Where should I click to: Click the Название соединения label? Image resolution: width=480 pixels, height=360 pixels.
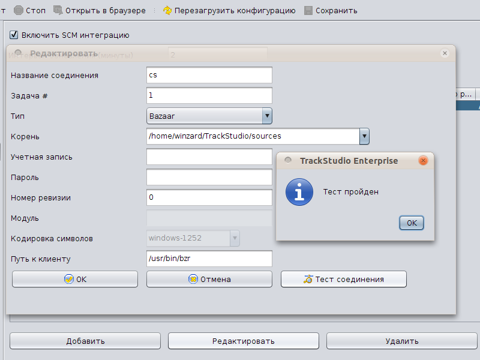55,76
